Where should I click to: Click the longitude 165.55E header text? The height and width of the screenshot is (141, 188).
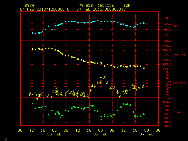[106, 6]
